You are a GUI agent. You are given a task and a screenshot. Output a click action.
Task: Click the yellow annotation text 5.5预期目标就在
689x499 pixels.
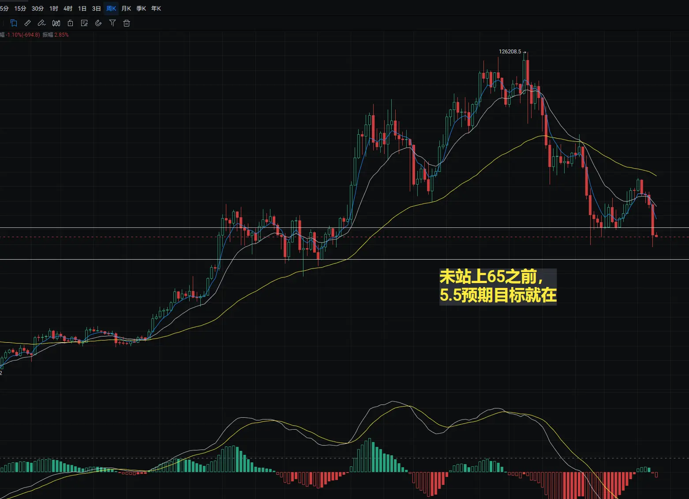click(x=498, y=295)
